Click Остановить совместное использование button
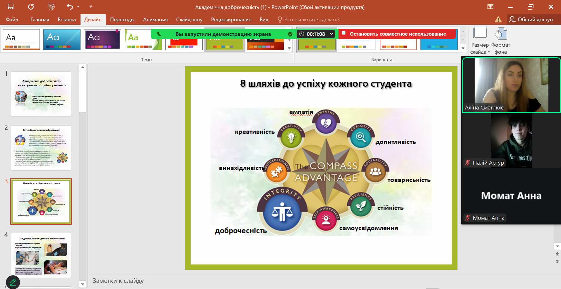 pyautogui.click(x=397, y=34)
